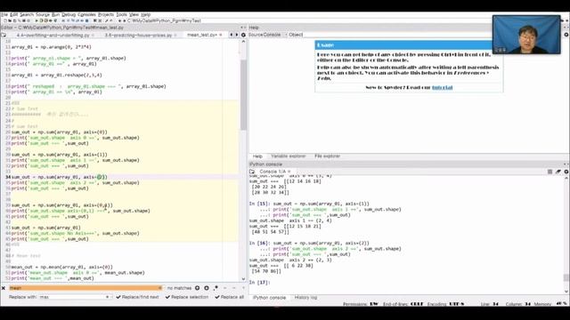570x320 pixels.
Task: Click the console vertical scrollbar
Action: tap(566, 277)
